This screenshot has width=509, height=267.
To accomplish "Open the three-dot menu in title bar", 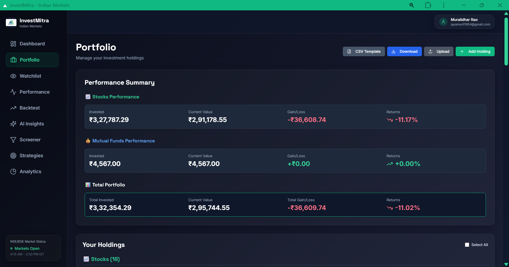I will pos(443,5).
